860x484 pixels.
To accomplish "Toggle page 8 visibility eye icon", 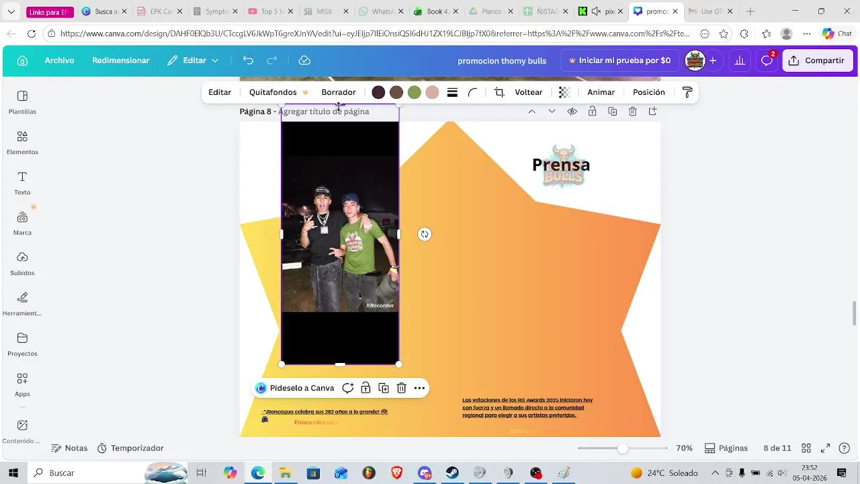I will pos(572,112).
